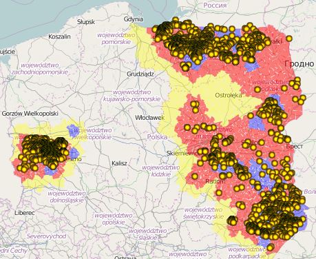Click the Radom city label
The image size is (316, 259).
pos(215,181)
